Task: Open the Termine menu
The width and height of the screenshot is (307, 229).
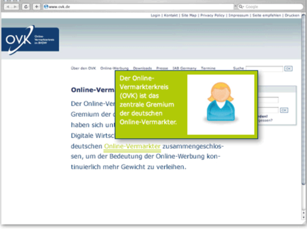Action: point(208,68)
